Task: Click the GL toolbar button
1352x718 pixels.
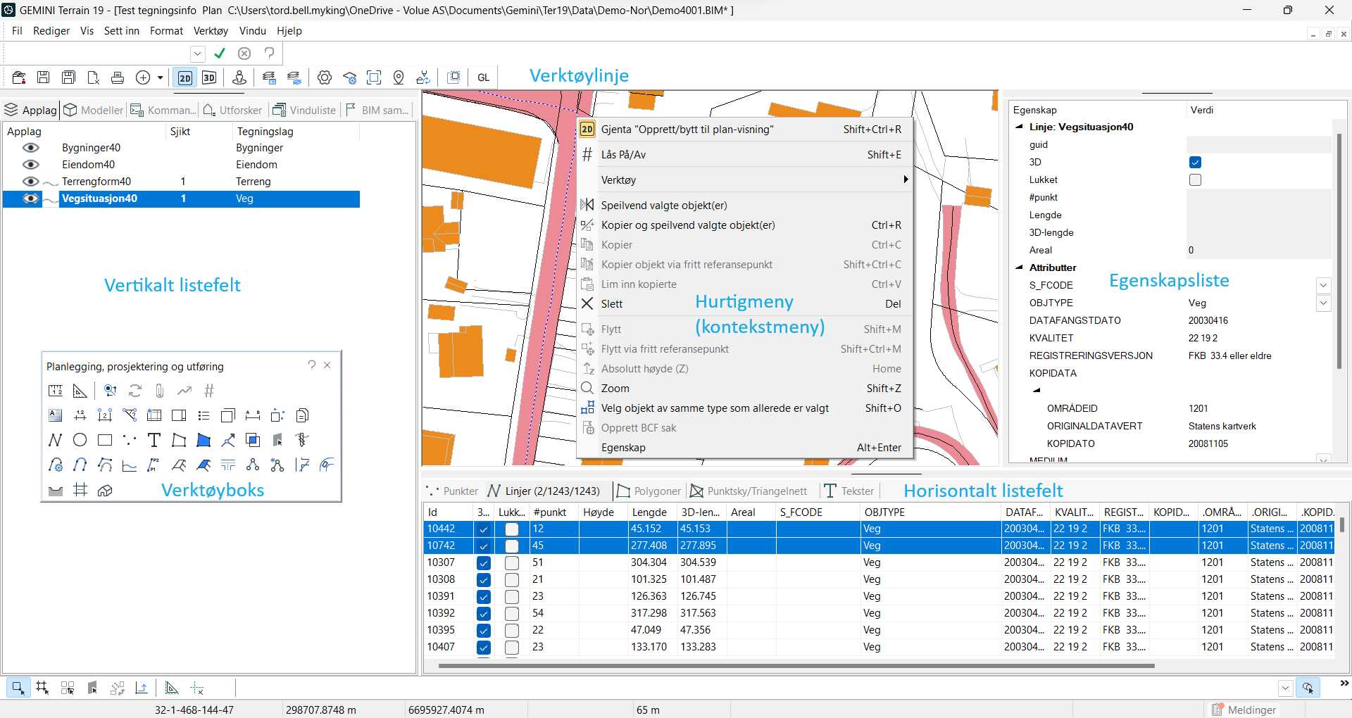Action: 483,77
